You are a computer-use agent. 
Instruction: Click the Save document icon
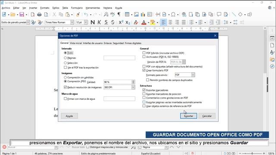pyautogui.click(x=22, y=14)
